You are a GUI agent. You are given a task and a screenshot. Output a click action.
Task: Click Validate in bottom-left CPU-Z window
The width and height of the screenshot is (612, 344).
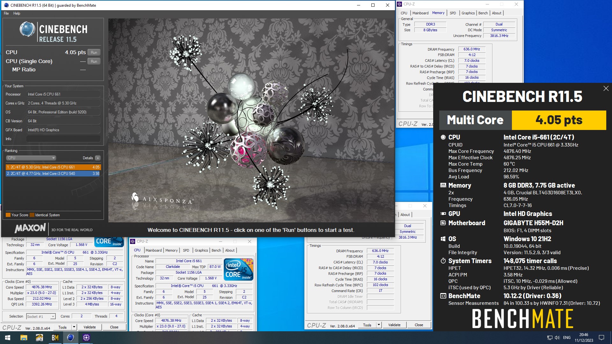pyautogui.click(x=90, y=327)
